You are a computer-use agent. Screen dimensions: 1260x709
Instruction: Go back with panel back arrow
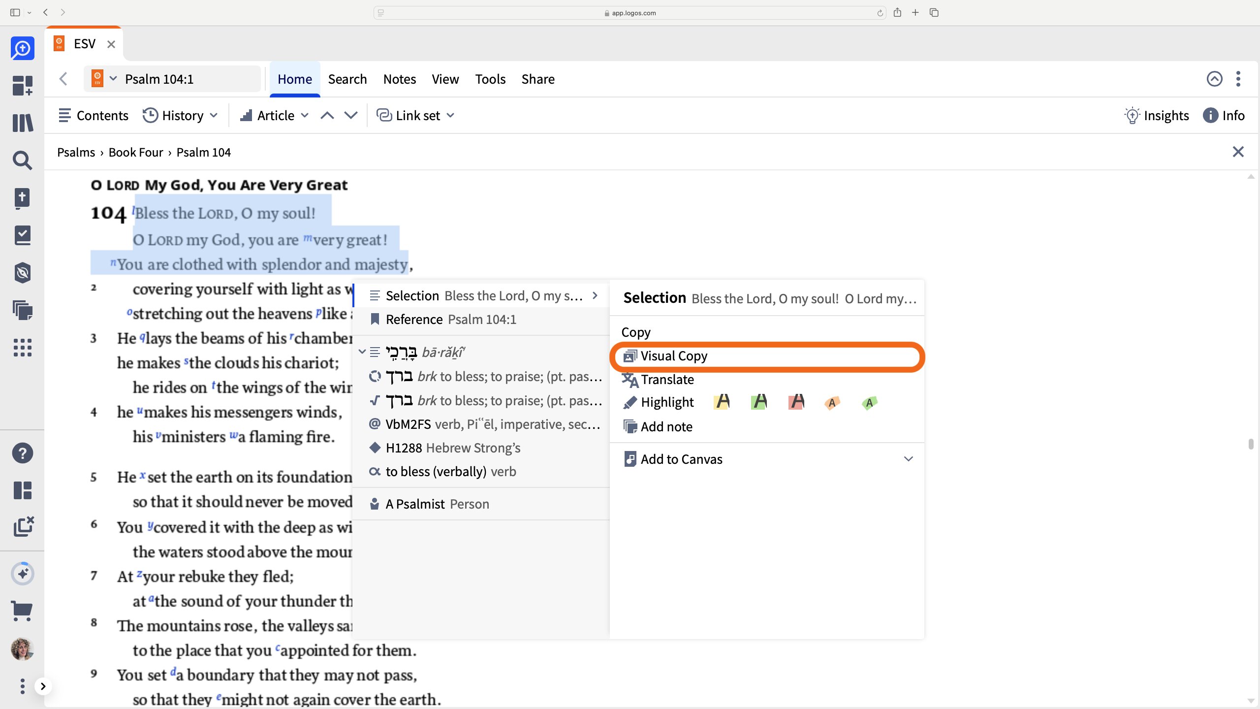pyautogui.click(x=63, y=79)
